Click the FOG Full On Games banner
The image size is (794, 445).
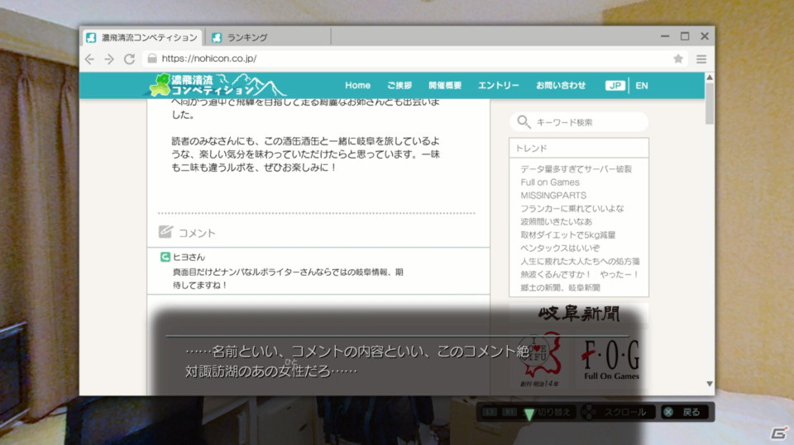tap(611, 359)
